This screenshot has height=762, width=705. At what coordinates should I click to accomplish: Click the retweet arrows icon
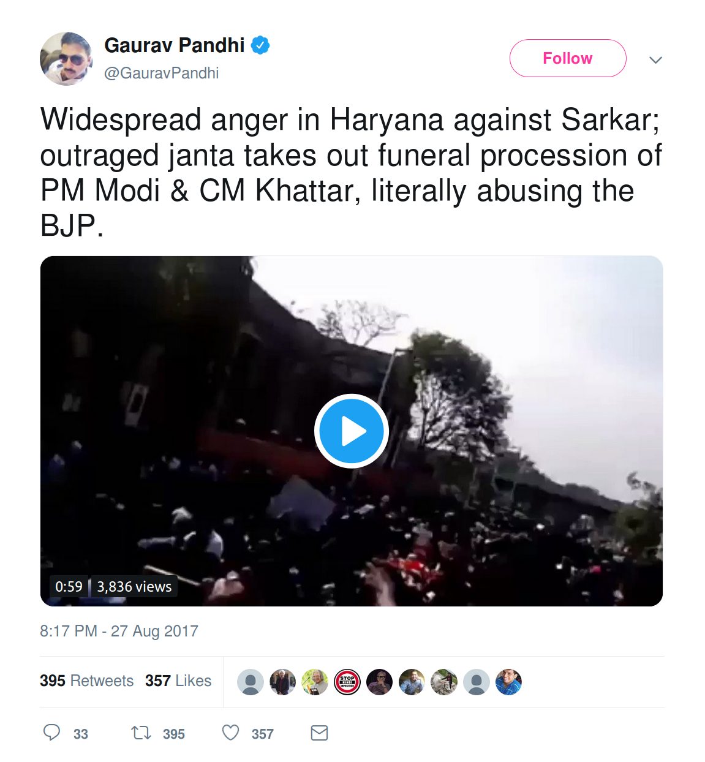141,733
